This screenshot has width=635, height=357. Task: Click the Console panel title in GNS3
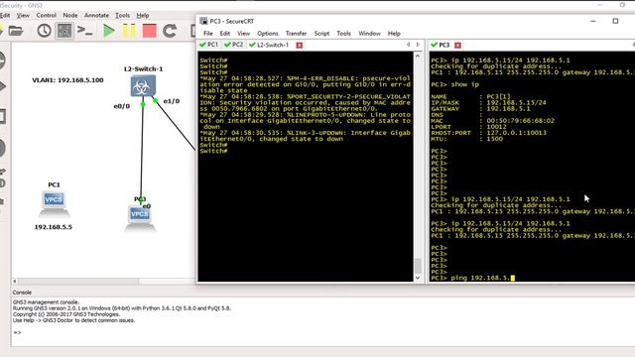pos(22,293)
